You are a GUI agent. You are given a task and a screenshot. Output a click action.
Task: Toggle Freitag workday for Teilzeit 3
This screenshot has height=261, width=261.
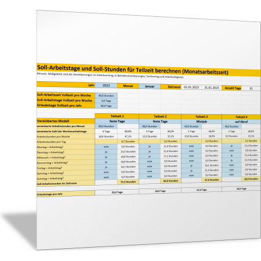point(191,166)
